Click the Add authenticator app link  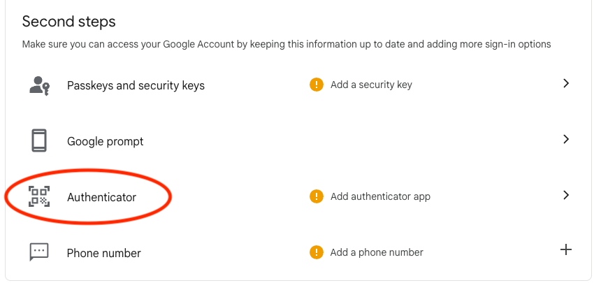point(380,196)
